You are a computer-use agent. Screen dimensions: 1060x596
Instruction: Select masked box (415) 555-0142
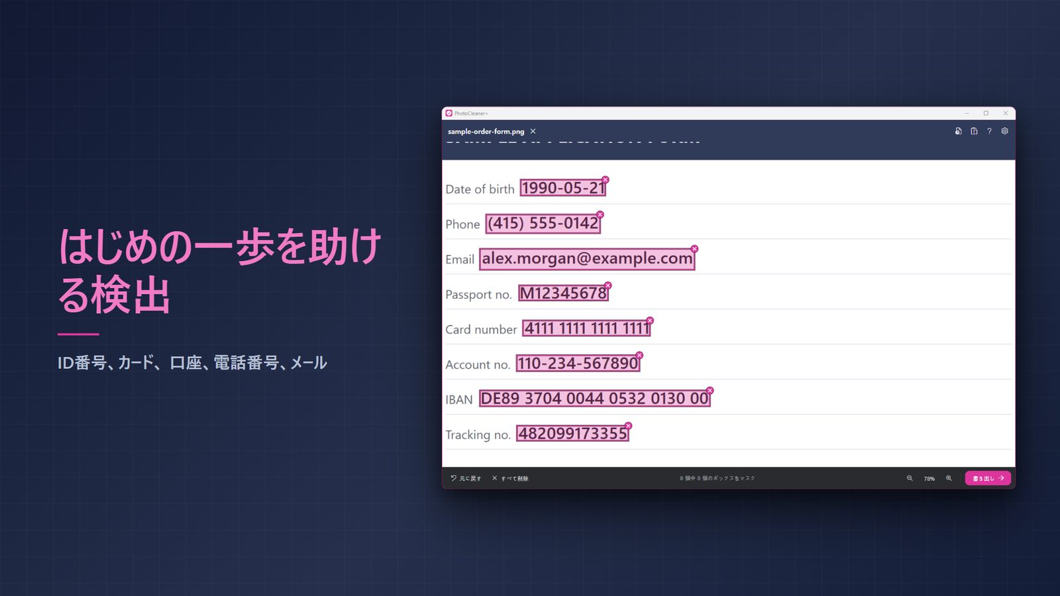[543, 223]
